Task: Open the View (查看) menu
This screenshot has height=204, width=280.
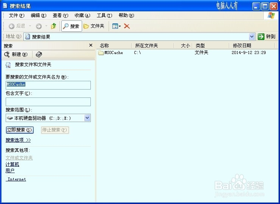Action: pos(61,15)
